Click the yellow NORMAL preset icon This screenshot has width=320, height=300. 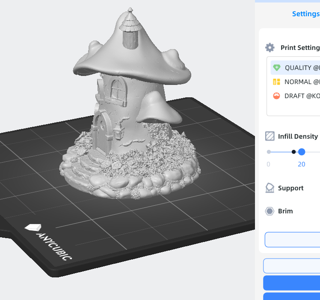coord(276,82)
